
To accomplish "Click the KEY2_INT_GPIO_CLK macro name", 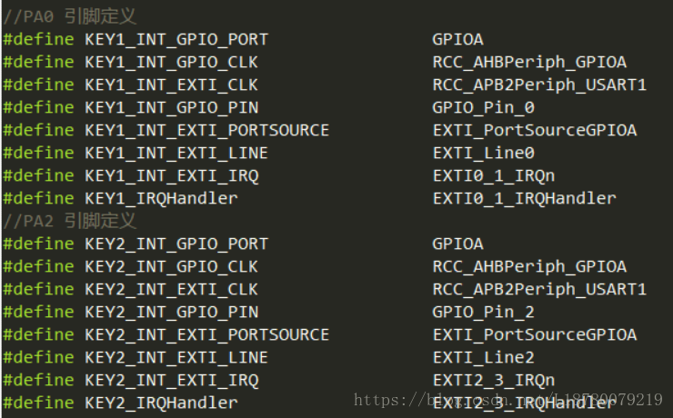I will [x=171, y=266].
